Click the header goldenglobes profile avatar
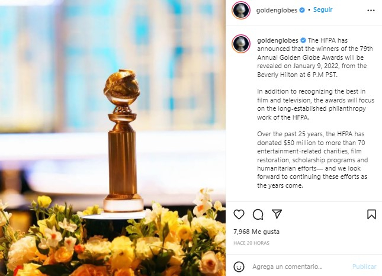 coord(241,10)
